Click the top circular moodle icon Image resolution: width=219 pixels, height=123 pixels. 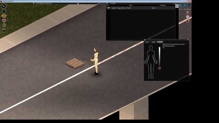188,13
